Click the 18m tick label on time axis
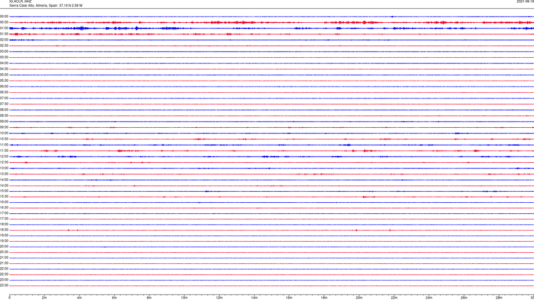Viewport: 534px width, 300px height. [x=324, y=298]
